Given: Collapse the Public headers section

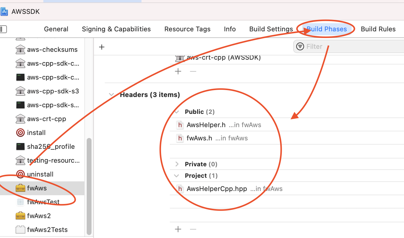Looking at the screenshot, I should tap(176, 111).
